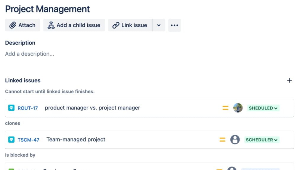Click the Linked issues heading
302x170 pixels.
point(23,80)
